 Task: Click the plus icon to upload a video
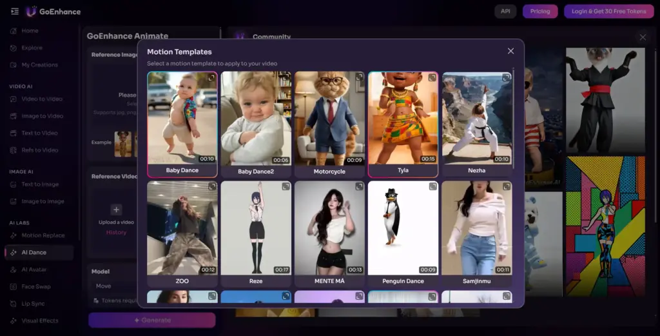[x=116, y=210]
